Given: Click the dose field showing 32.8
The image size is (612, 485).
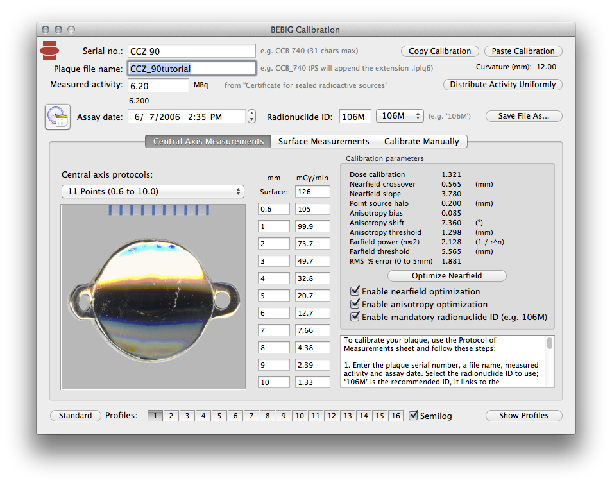Looking at the screenshot, I should pyautogui.click(x=312, y=278).
